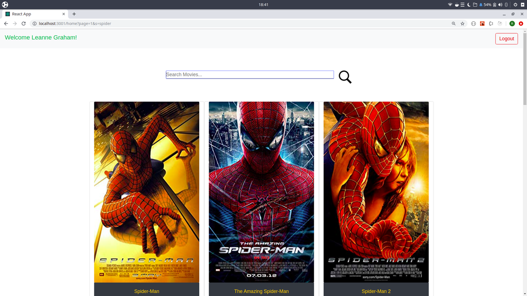527x296 pixels.
Task: Open the green R profile avatar
Action: (512, 23)
